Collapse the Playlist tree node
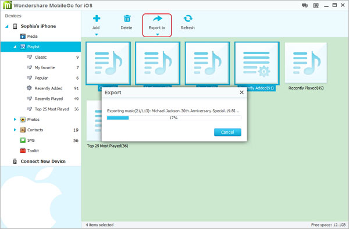349x229 pixels. point(15,46)
